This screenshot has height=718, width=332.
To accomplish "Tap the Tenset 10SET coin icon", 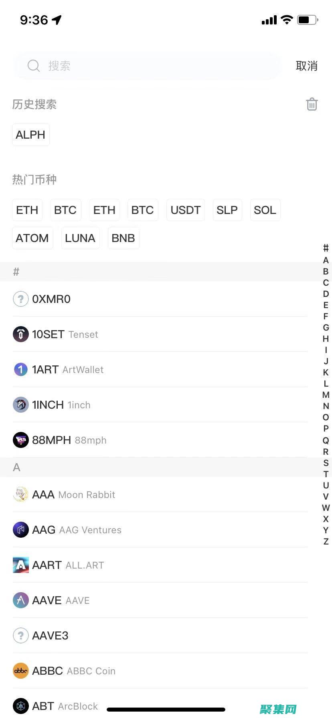I will pos(21,334).
